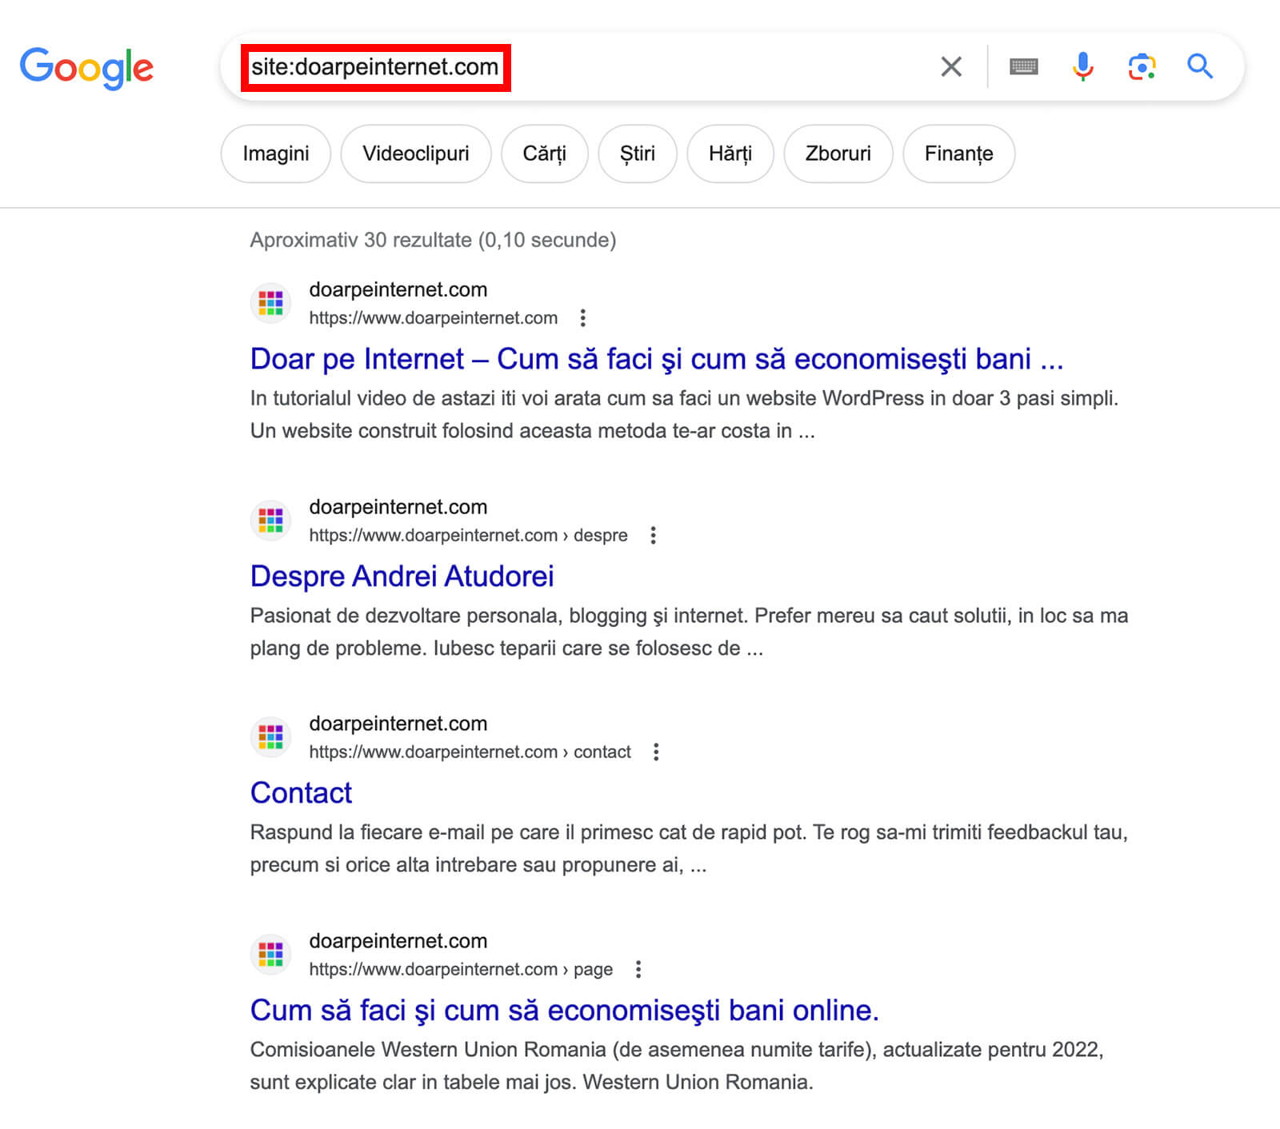Switch to the Finanțe tab
Screen dimensions: 1280x1129
click(959, 154)
